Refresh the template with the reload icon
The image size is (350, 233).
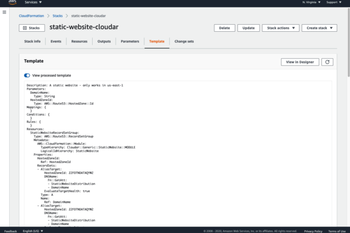[327, 62]
